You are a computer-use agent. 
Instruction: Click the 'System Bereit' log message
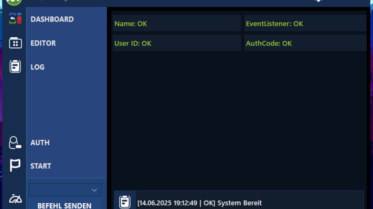coord(200,203)
